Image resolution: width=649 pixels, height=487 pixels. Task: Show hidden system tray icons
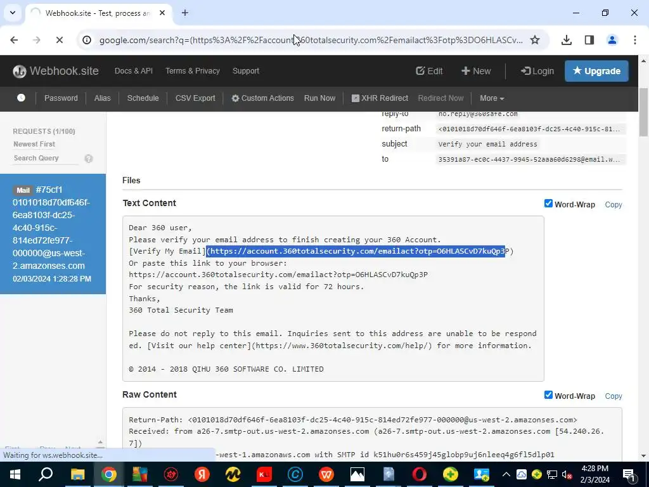click(x=506, y=474)
